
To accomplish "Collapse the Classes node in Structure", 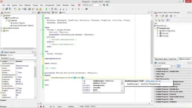I will pos(1,16).
